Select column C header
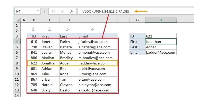The image size is (206, 104). (50, 20)
